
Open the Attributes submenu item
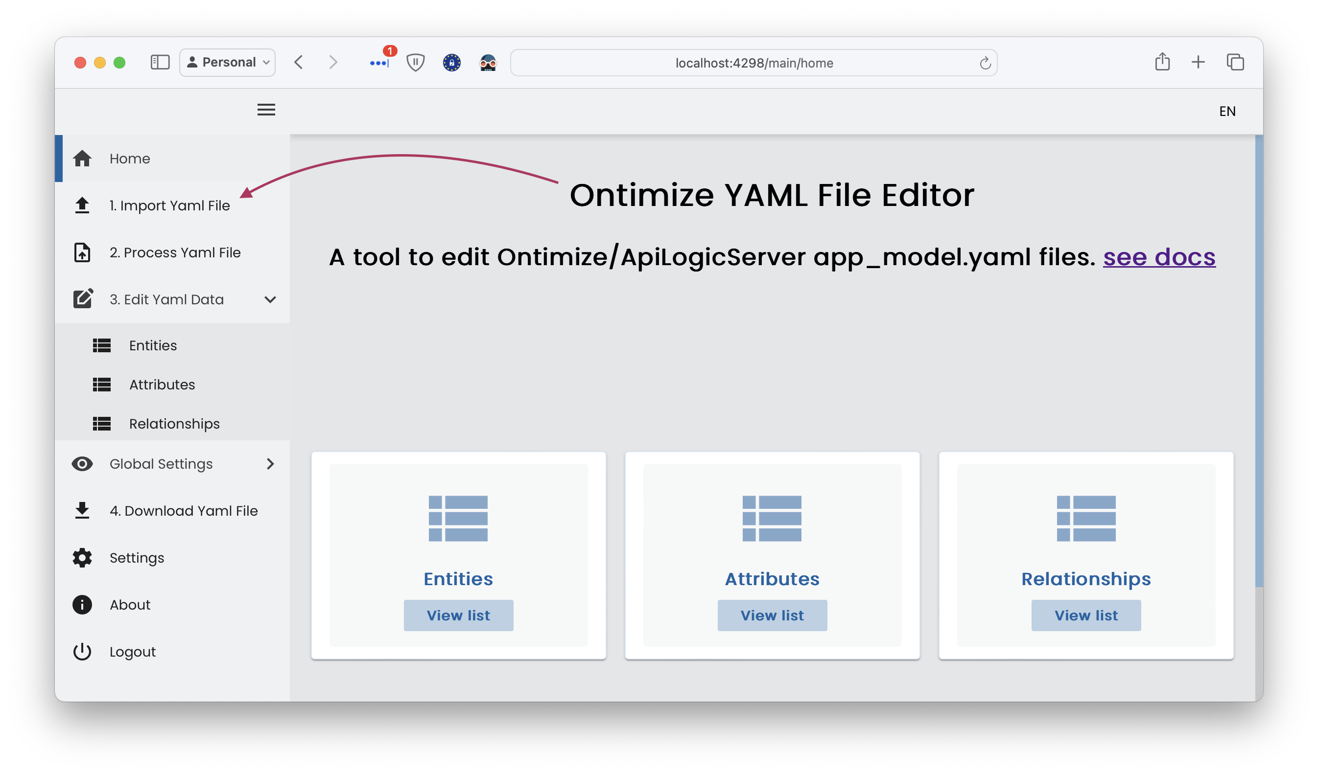tap(173, 385)
